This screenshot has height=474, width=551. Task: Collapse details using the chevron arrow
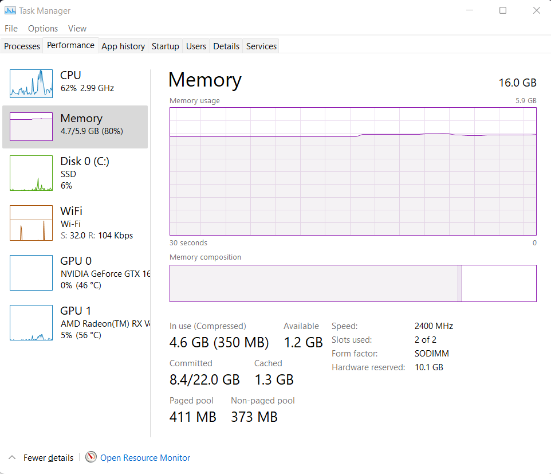click(11, 457)
